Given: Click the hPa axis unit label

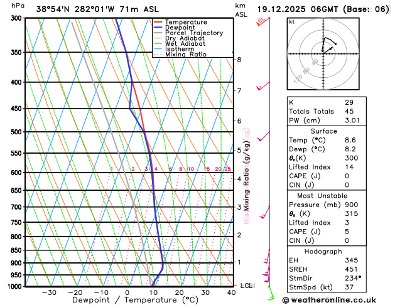Looking at the screenshot, I should 18,6.
